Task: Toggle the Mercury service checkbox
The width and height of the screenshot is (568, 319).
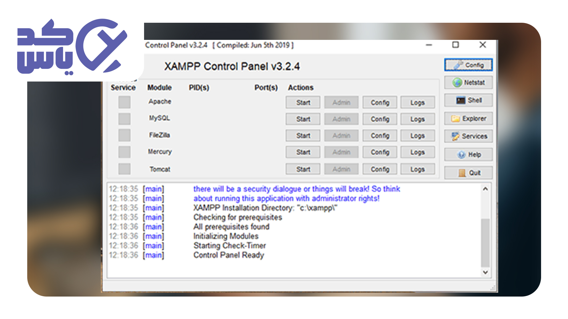Action: pyautogui.click(x=124, y=152)
